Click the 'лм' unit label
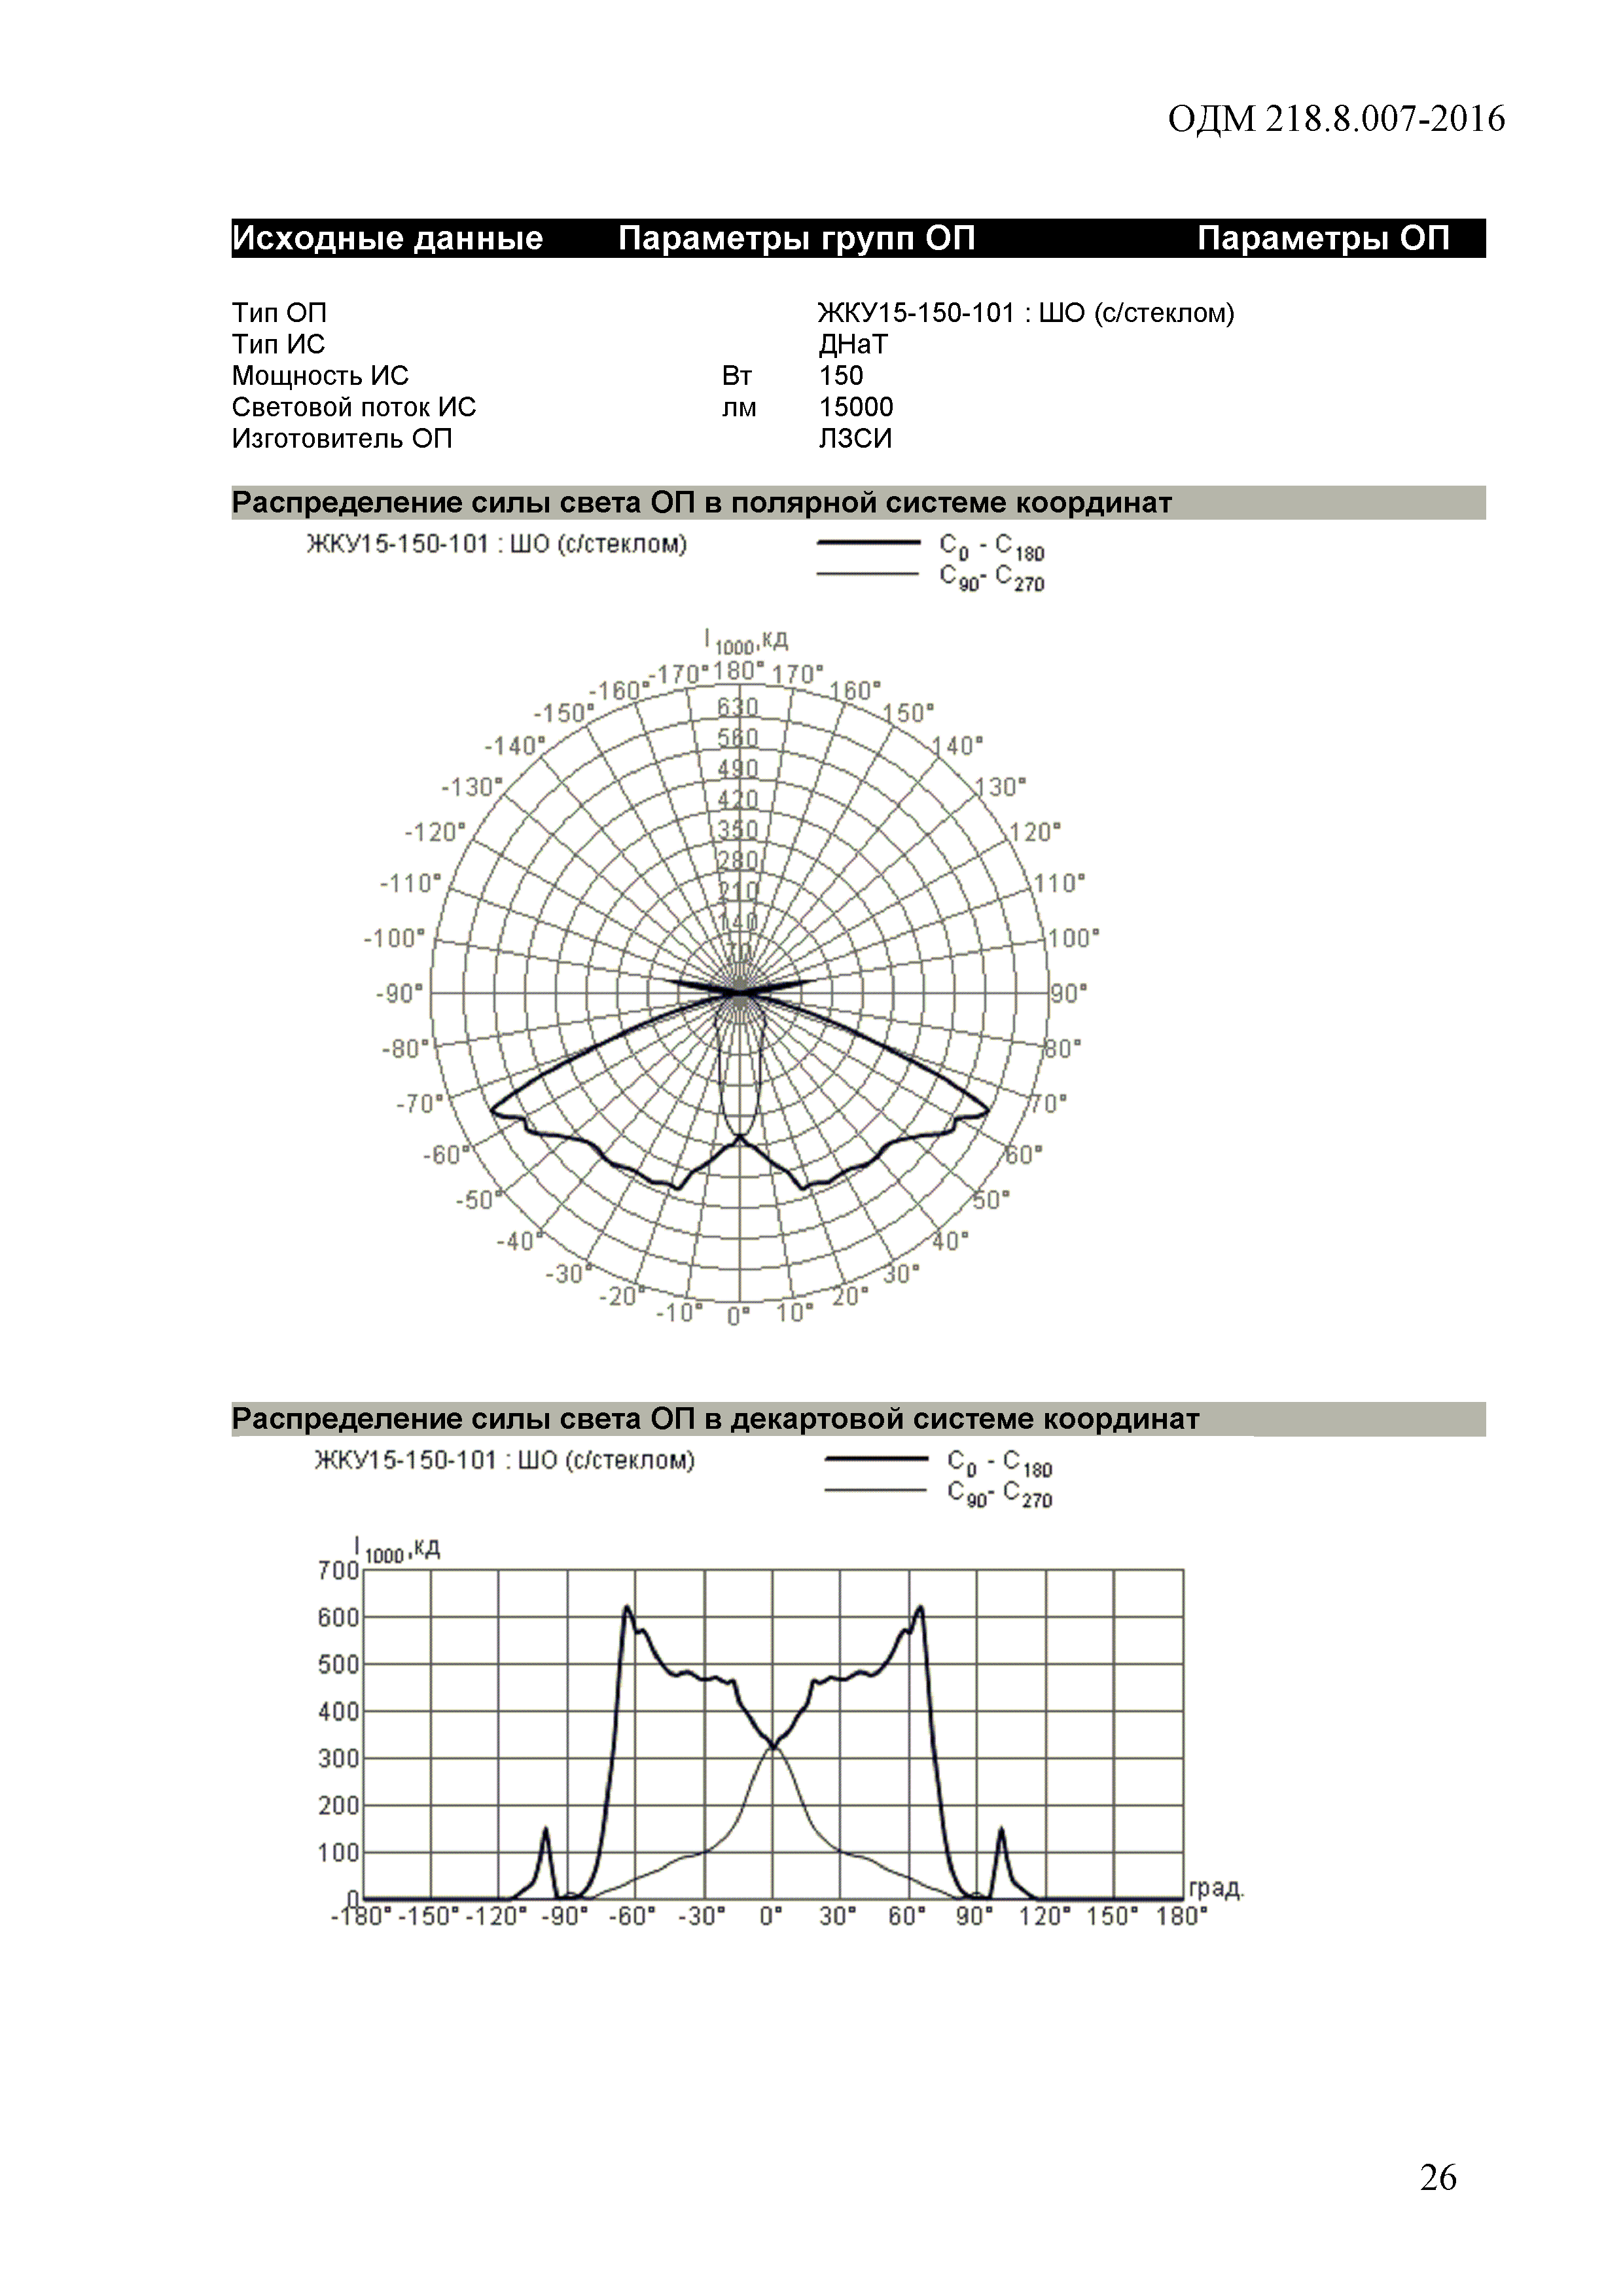The width and height of the screenshot is (1623, 2296). point(739,409)
